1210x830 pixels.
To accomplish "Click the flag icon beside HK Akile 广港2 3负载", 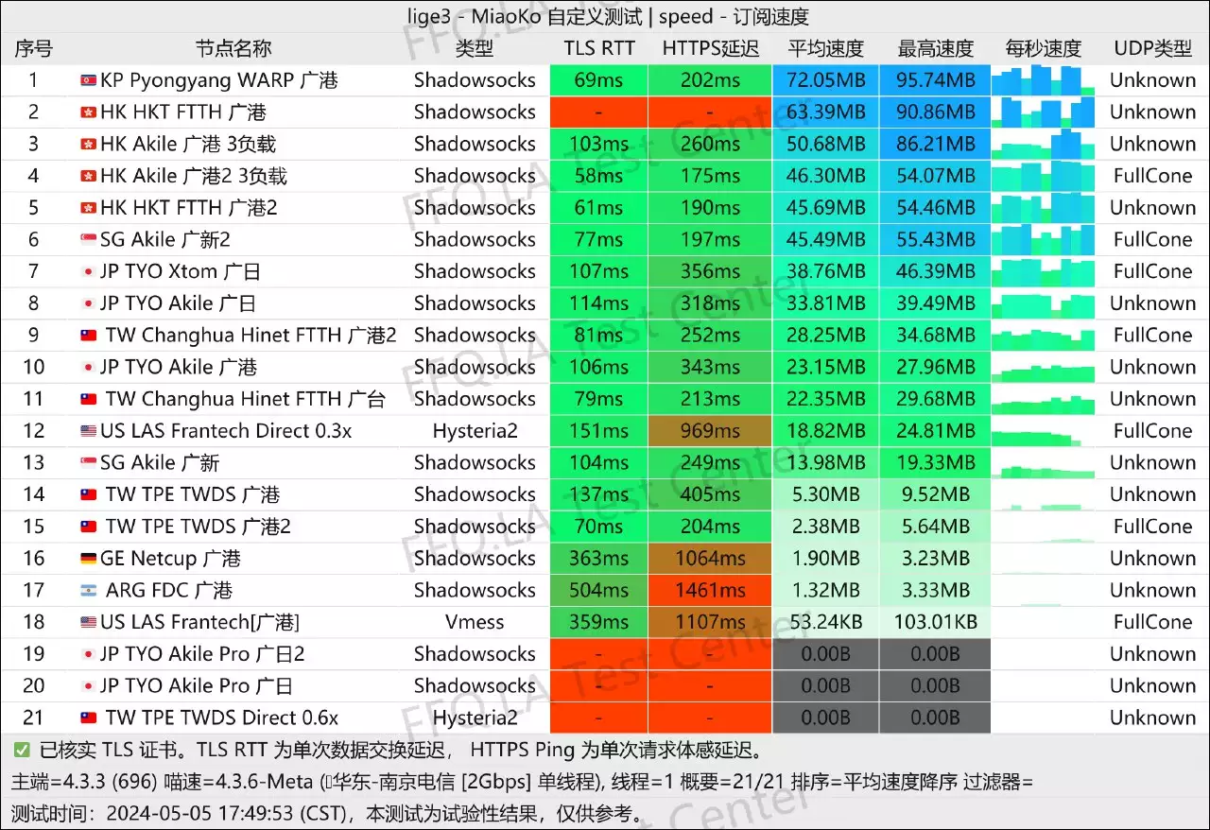I will pos(89,176).
